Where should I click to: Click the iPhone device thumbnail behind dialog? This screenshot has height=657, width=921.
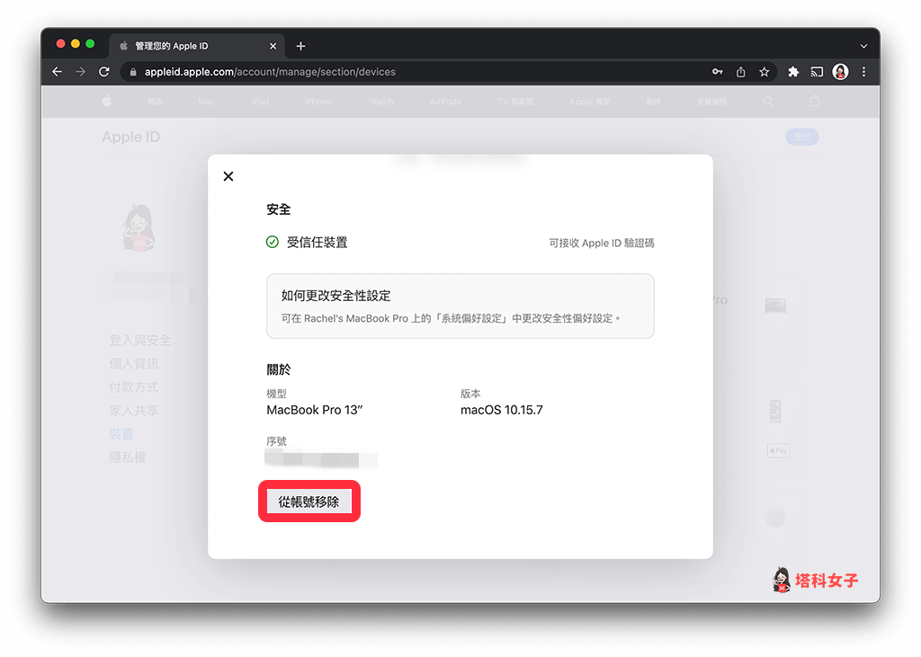tap(775, 411)
